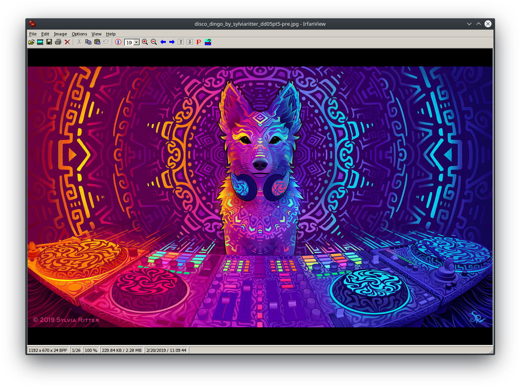Open the Options menu
Viewport: 520px width, 387px height.
79,34
